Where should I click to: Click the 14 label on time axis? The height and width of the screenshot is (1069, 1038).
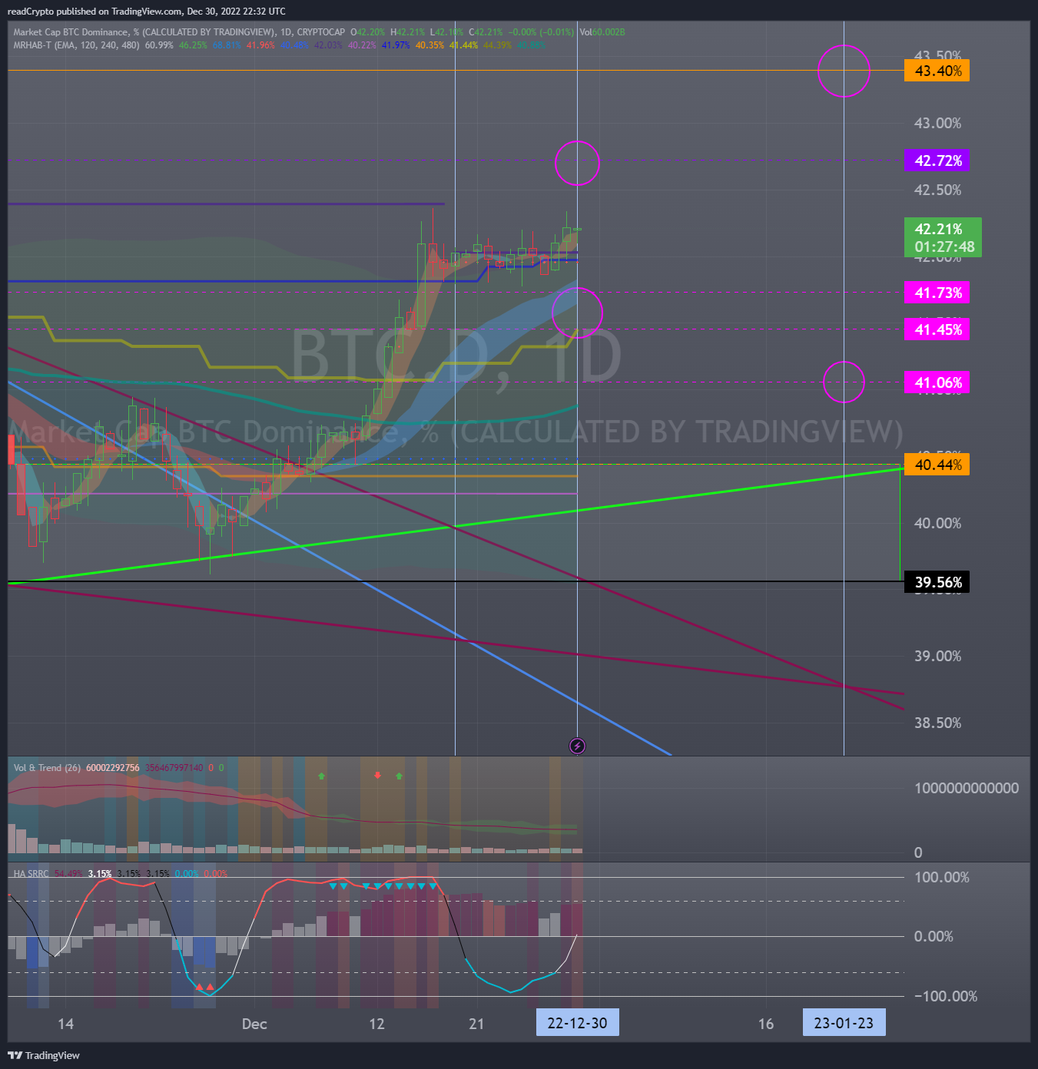point(66,1024)
